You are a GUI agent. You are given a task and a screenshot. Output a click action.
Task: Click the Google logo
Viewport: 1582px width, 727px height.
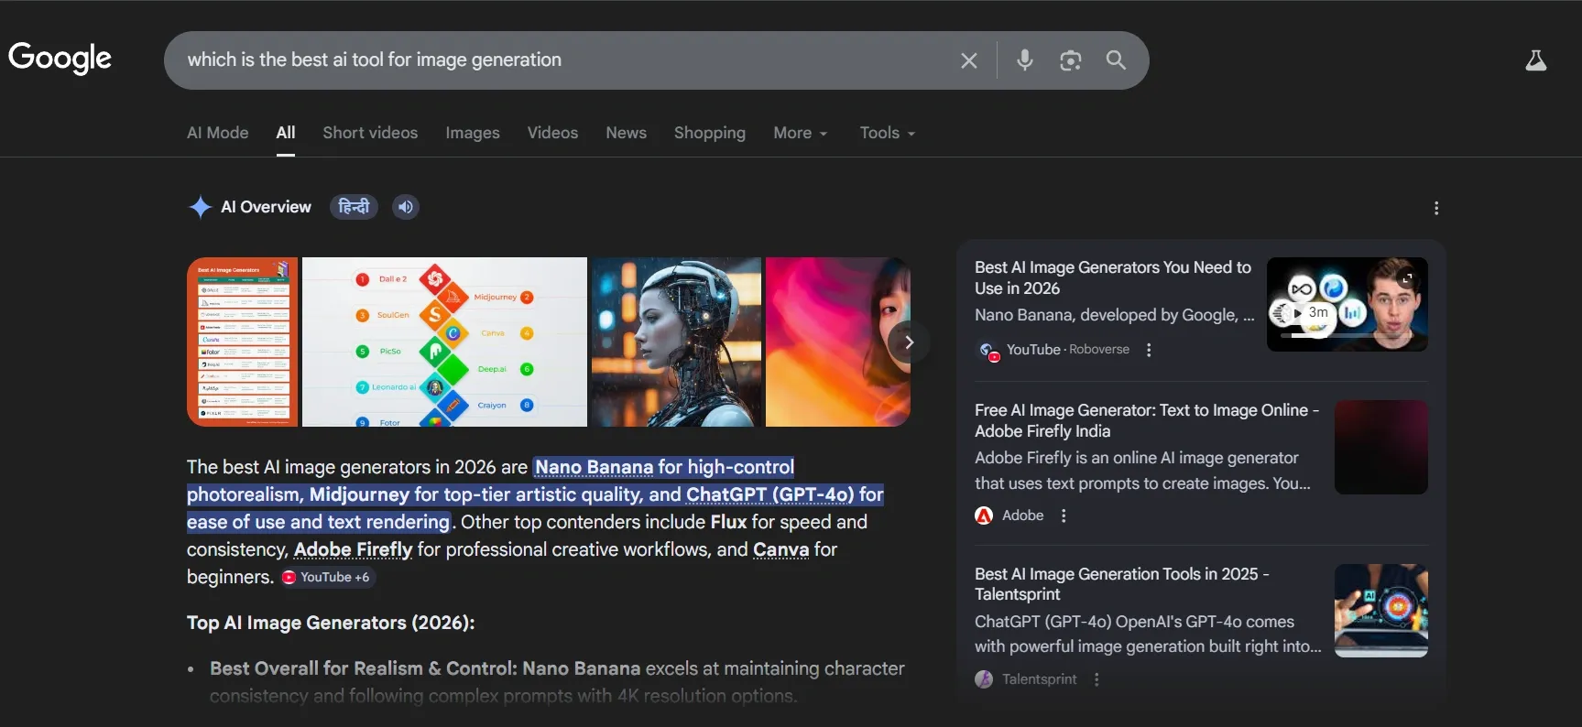[60, 58]
